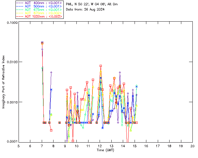The image size is (198, 158).
Task: Click the x-axis tick label 18
Action: (x=169, y=146)
